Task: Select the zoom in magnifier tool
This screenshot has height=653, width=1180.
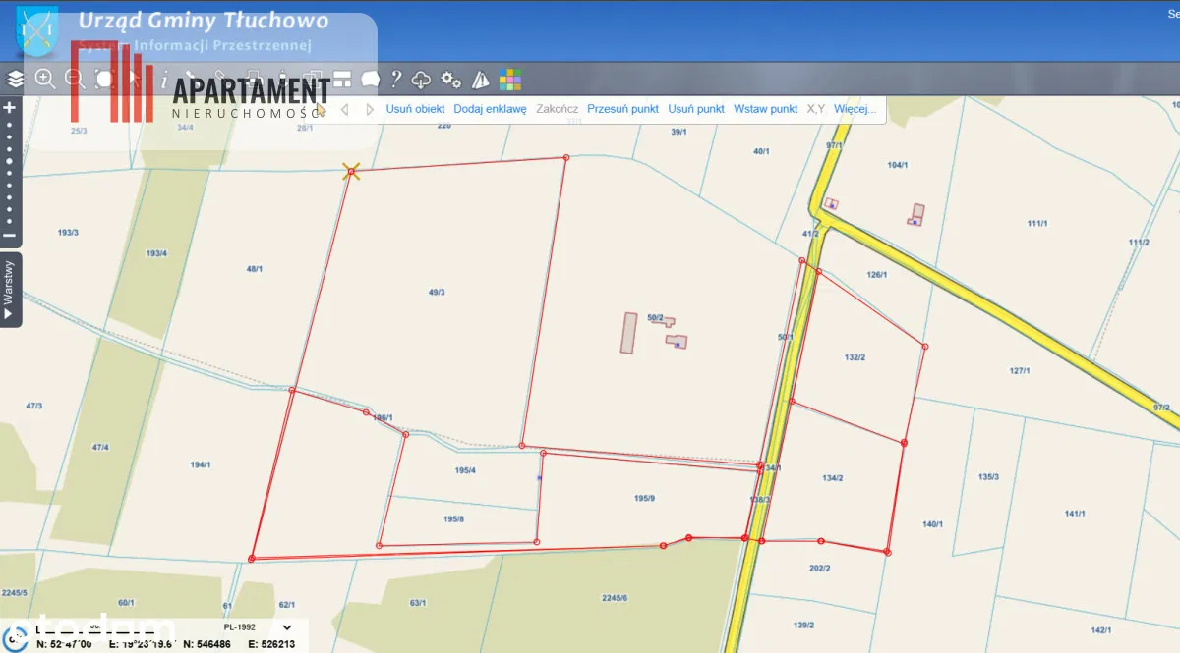Action: coord(45,79)
